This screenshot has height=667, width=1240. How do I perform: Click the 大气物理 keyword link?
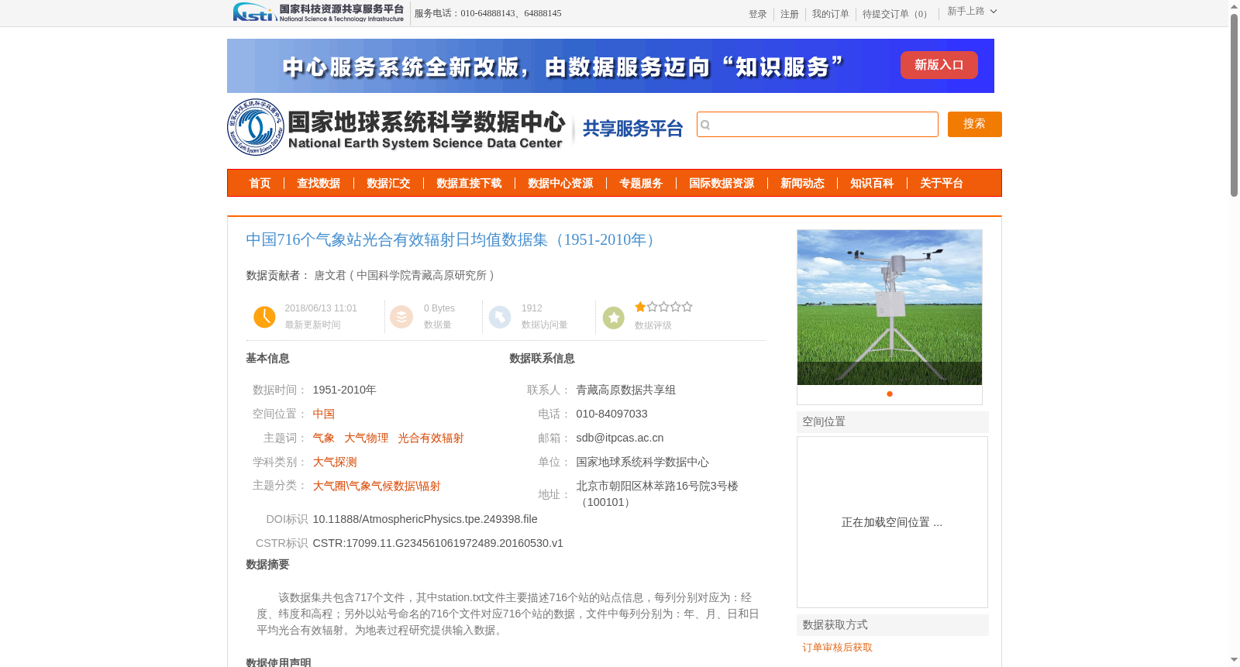click(367, 438)
